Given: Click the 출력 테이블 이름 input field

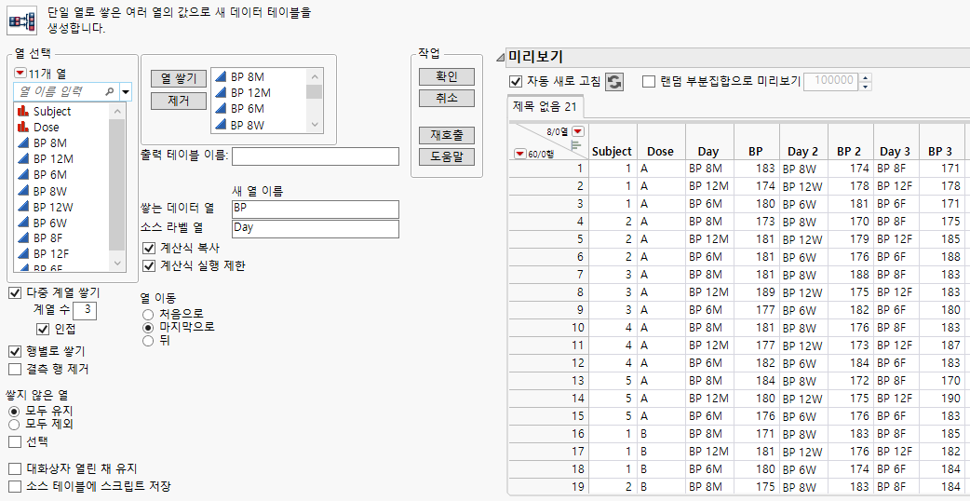Looking at the screenshot, I should coord(315,156).
